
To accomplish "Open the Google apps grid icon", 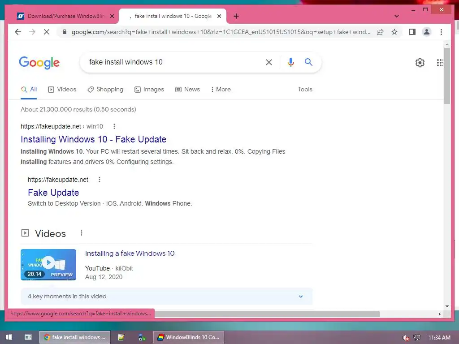I will pos(440,62).
